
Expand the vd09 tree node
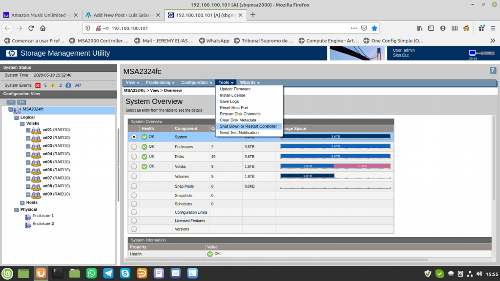click(28, 194)
